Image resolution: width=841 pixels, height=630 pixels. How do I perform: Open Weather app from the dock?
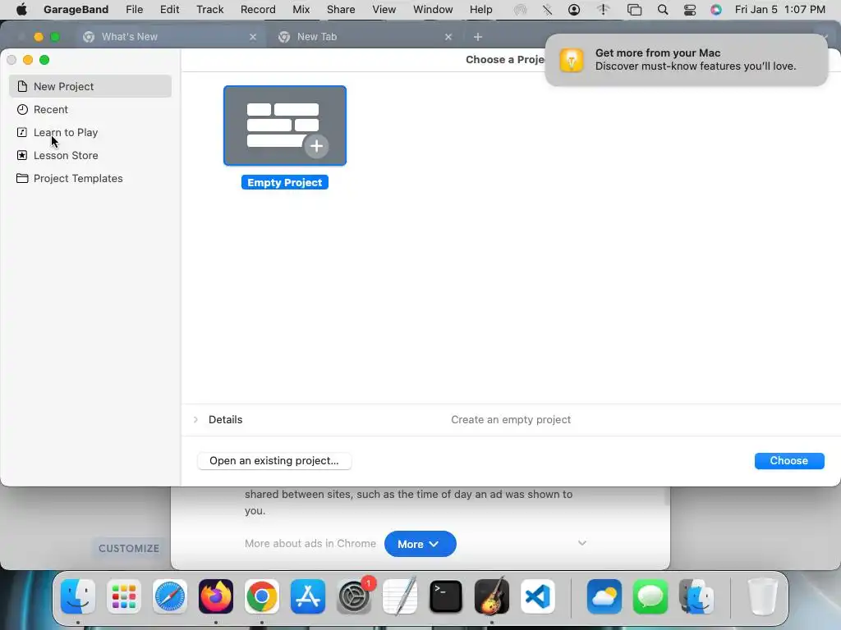pyautogui.click(x=604, y=596)
